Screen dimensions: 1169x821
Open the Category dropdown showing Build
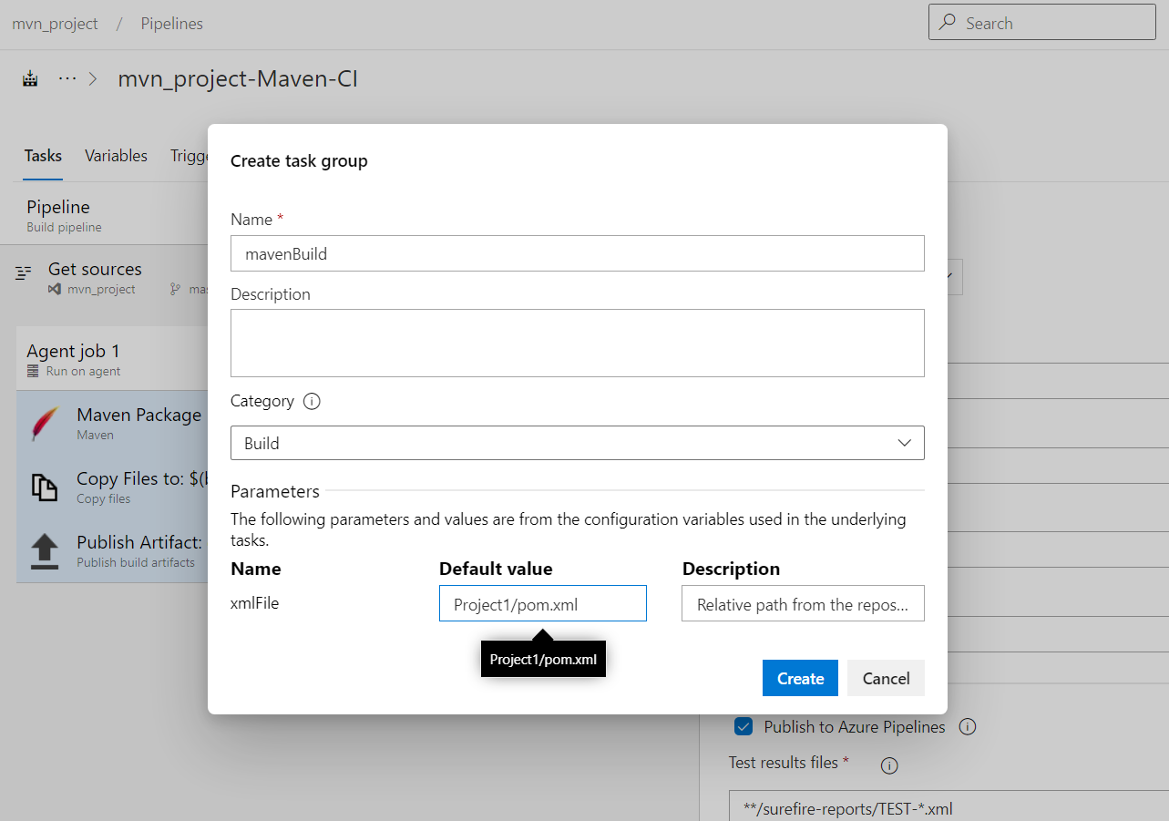pos(577,443)
